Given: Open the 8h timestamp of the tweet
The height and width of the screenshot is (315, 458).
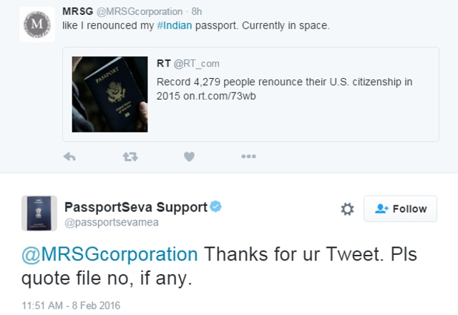Looking at the screenshot, I should coord(197,11).
